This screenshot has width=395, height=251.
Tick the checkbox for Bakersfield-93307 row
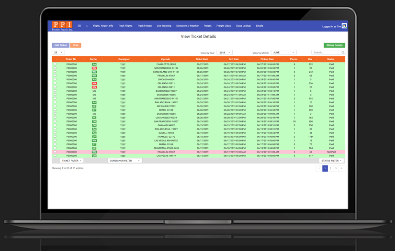[x=55, y=91]
